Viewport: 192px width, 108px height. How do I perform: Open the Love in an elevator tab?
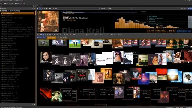point(62,37)
